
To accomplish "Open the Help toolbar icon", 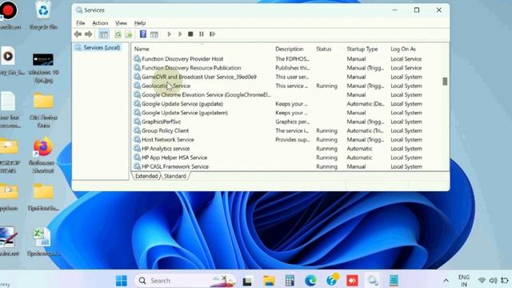I will tap(143, 34).
